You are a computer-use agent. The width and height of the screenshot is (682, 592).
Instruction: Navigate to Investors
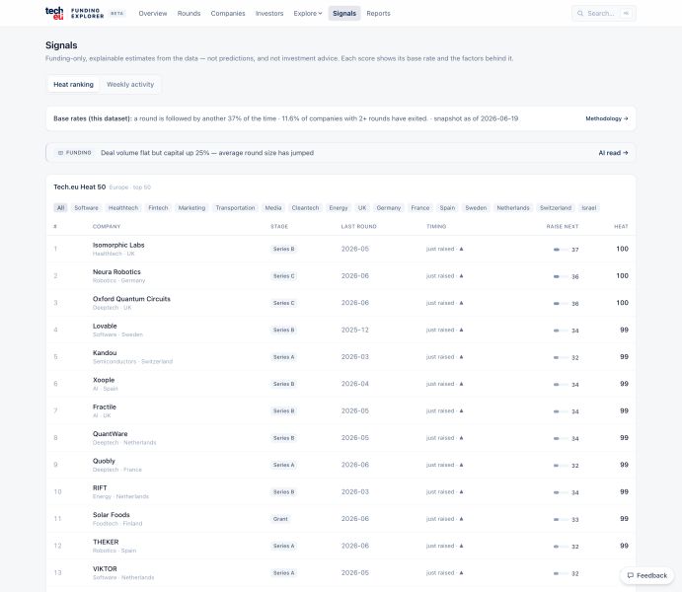tap(269, 14)
